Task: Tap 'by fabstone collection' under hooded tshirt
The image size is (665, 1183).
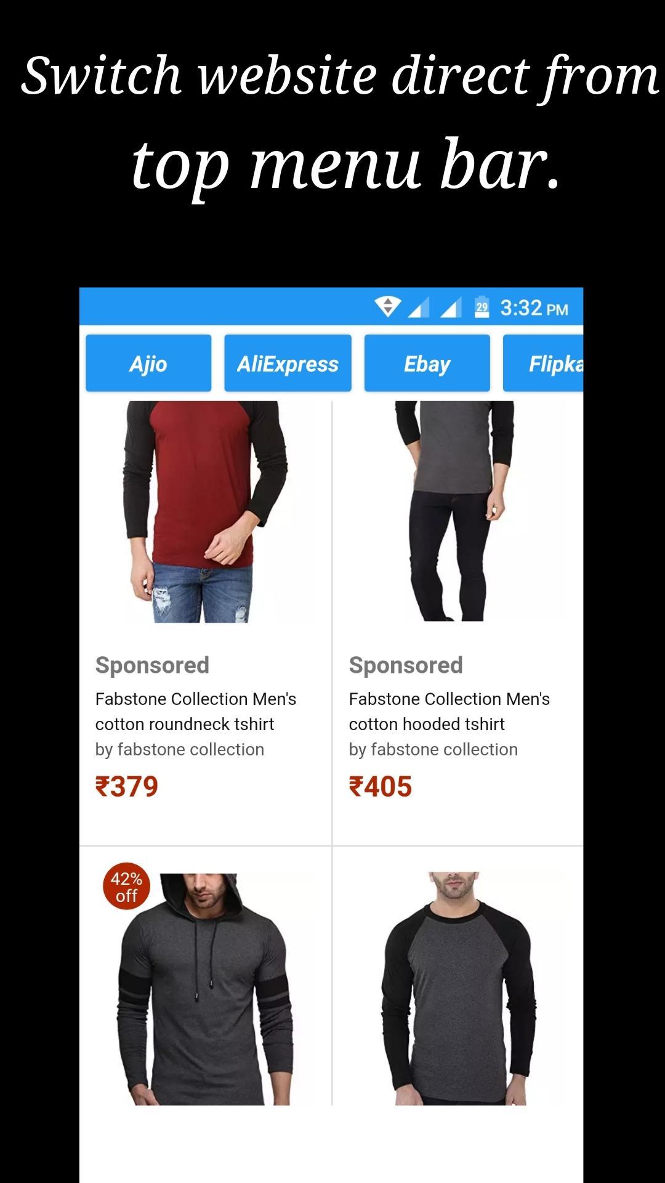Action: point(433,749)
